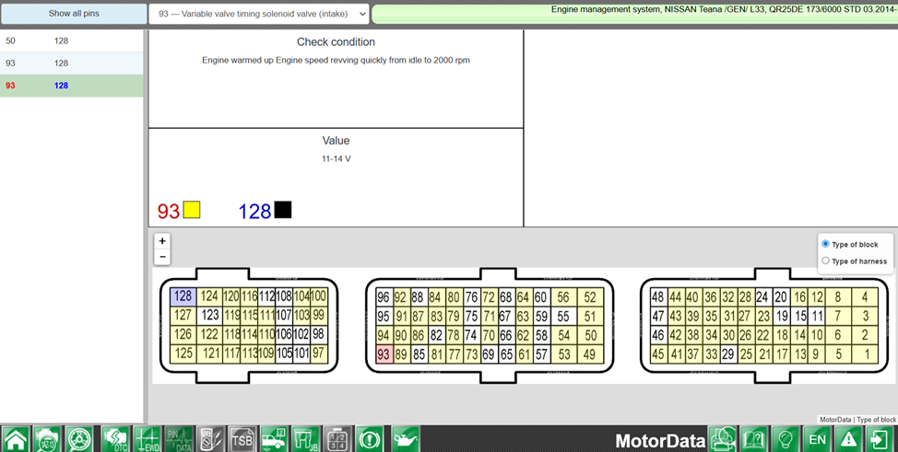Click pin 4 in right connector
Viewport: 898px width, 452px height.
click(866, 297)
